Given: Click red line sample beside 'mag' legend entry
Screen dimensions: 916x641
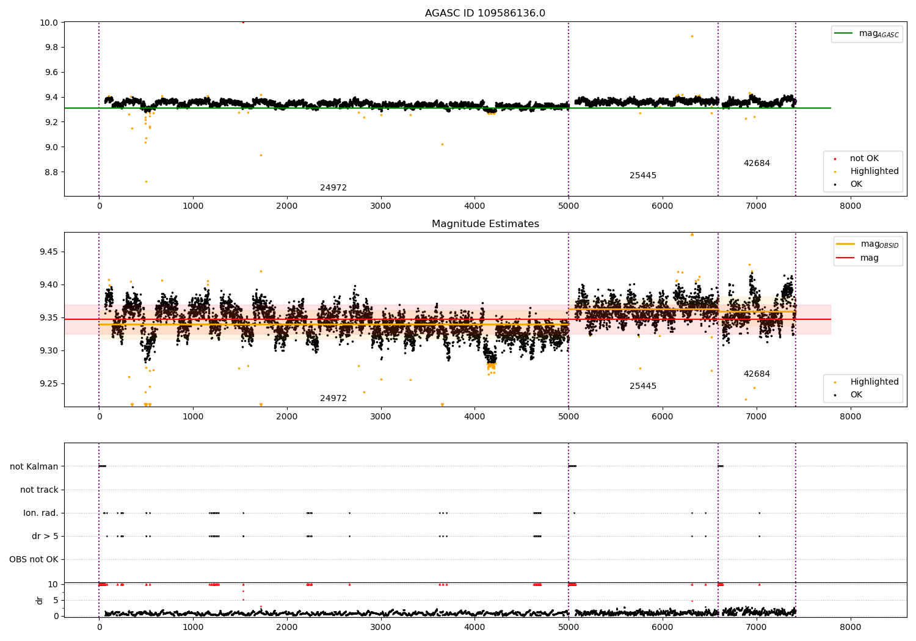Looking at the screenshot, I should (x=846, y=258).
